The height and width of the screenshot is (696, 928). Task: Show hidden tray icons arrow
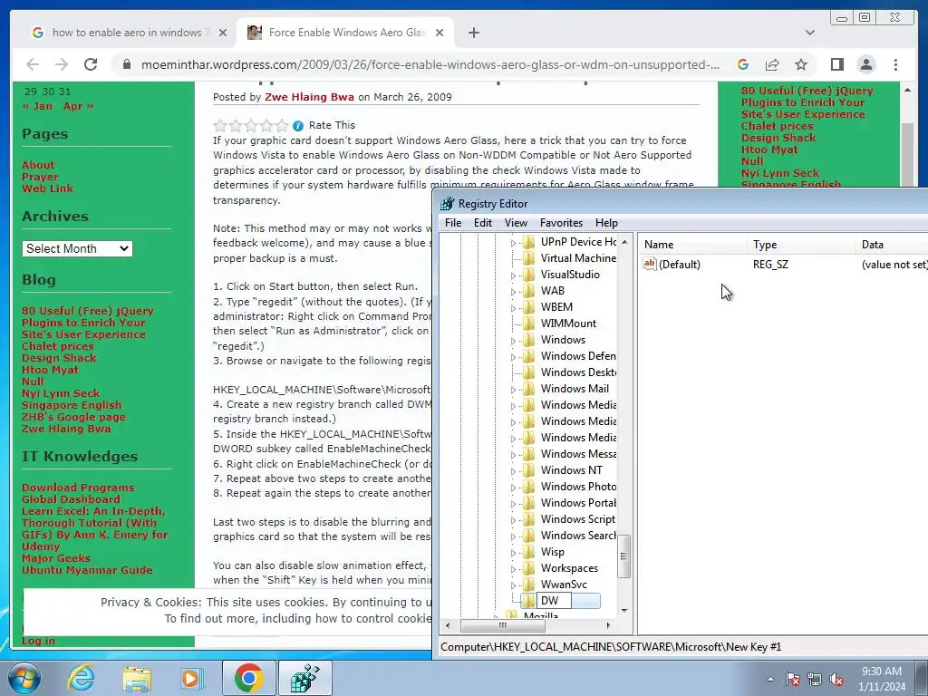pos(770,679)
